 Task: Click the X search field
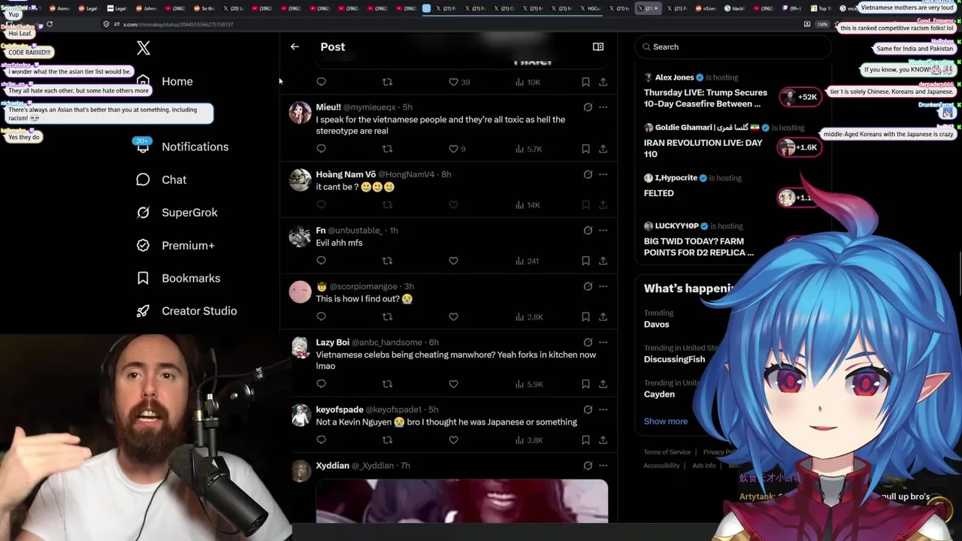(x=733, y=47)
